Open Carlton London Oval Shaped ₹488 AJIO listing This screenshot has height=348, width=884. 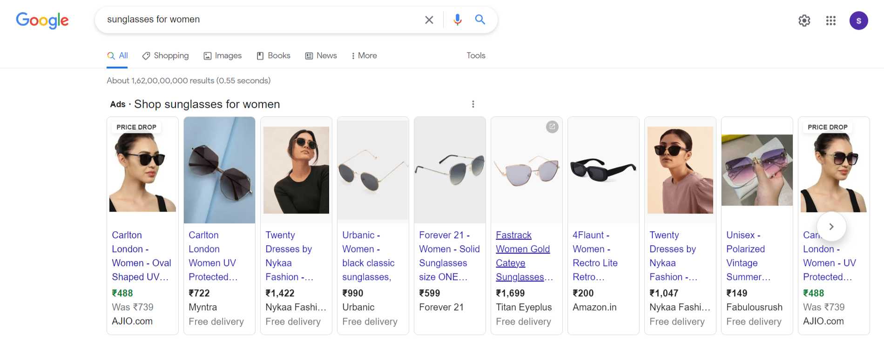click(x=142, y=256)
